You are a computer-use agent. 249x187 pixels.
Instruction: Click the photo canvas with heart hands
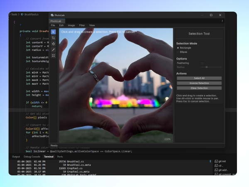[x=116, y=85]
